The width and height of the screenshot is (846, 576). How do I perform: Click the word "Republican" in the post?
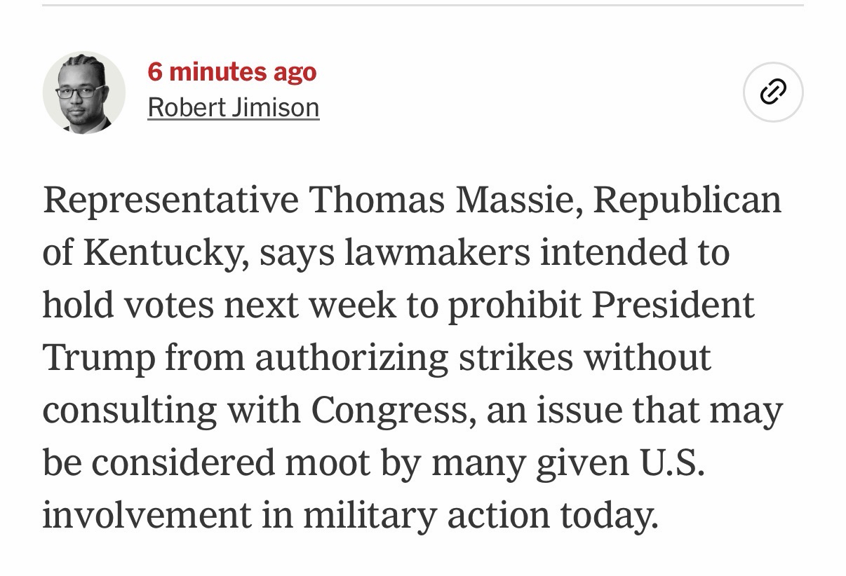tap(687, 199)
